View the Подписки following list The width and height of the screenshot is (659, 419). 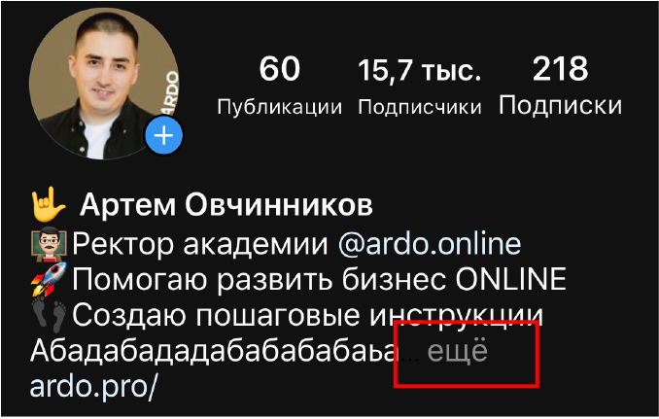click(x=560, y=105)
